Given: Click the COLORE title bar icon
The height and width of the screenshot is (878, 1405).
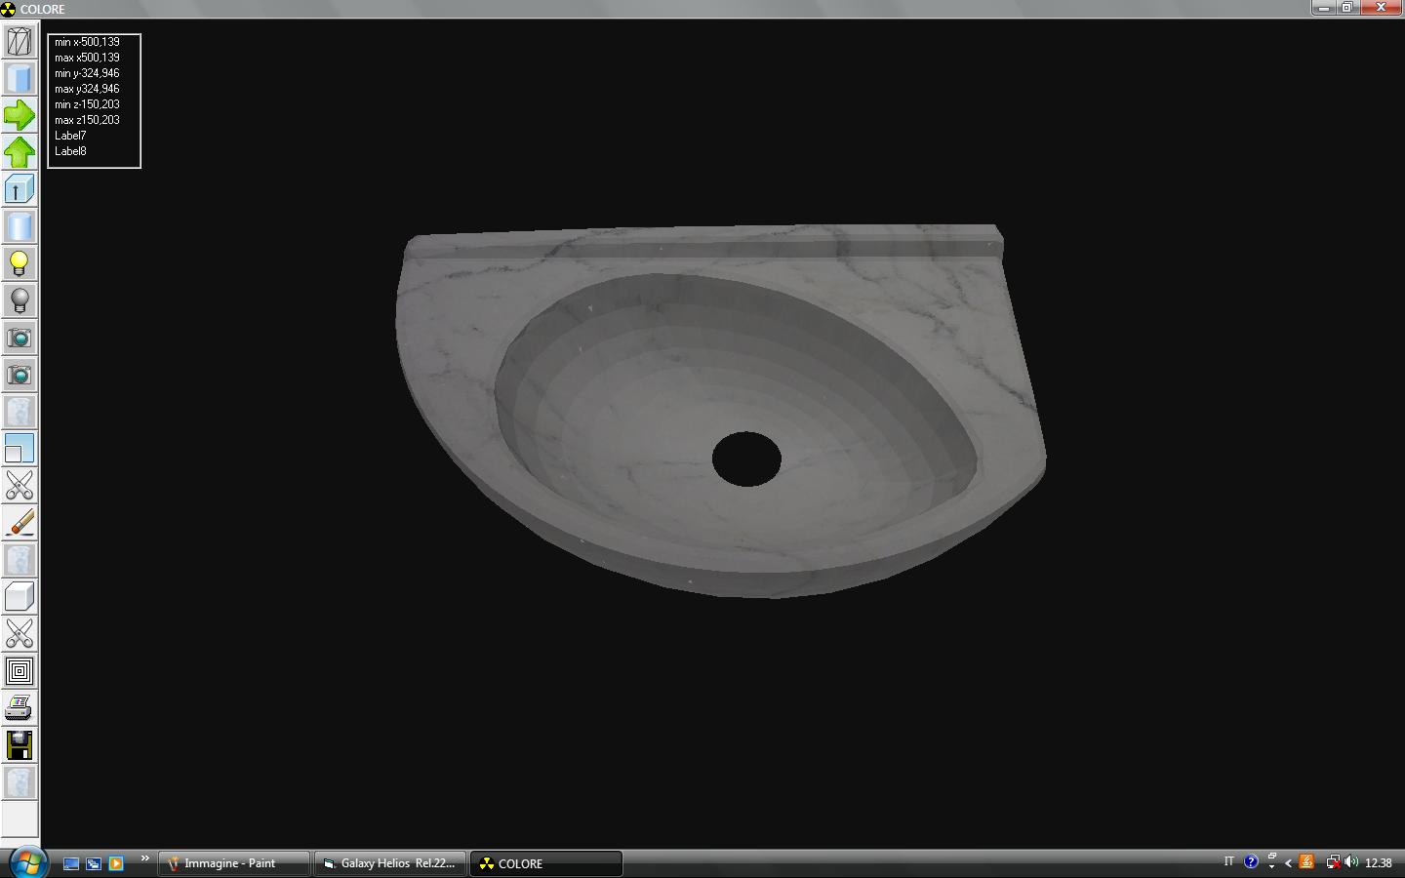Looking at the screenshot, I should click(x=8, y=9).
